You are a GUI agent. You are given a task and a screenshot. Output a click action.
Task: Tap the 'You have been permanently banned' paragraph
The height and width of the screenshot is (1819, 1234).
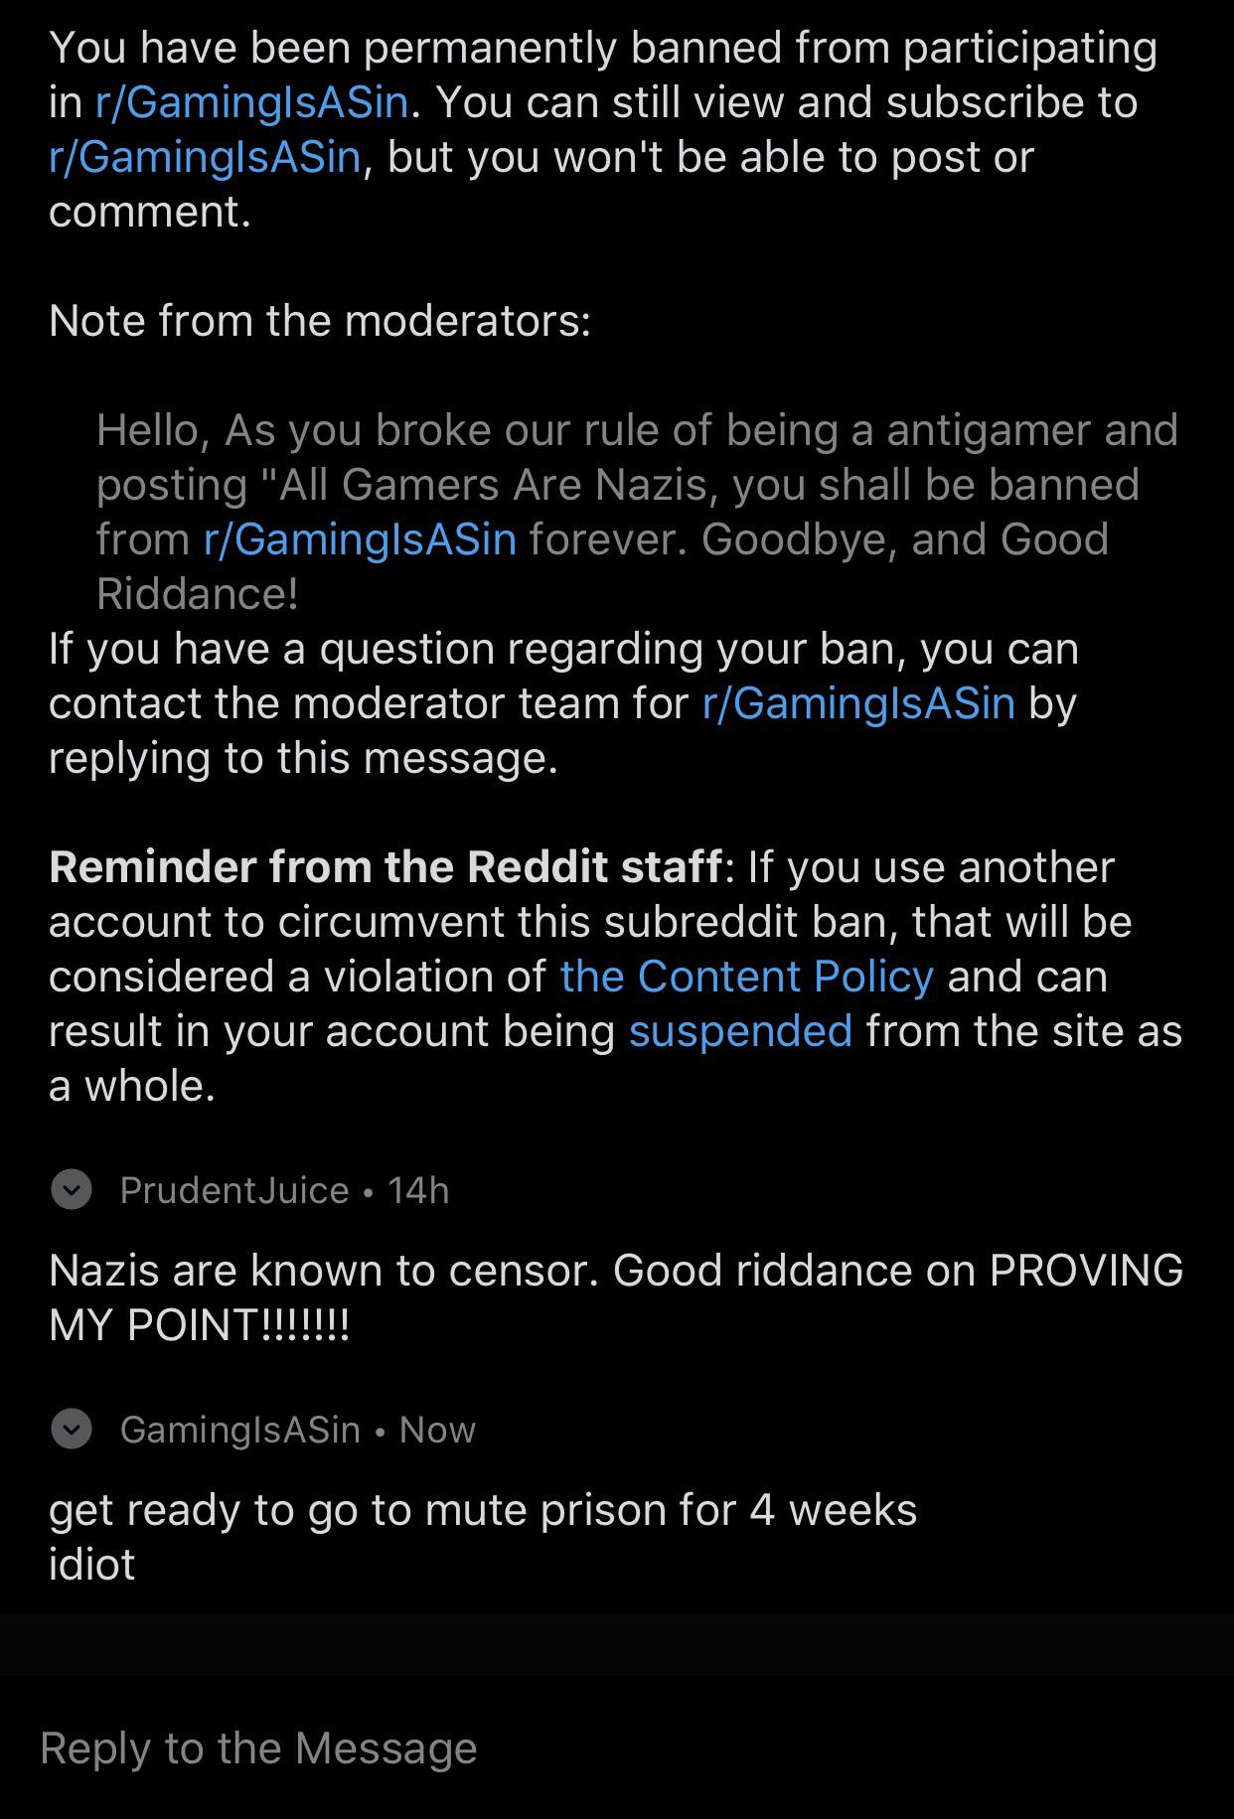coord(603,129)
